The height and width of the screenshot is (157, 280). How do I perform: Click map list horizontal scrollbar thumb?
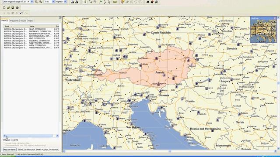pyautogui.click(x=29, y=136)
